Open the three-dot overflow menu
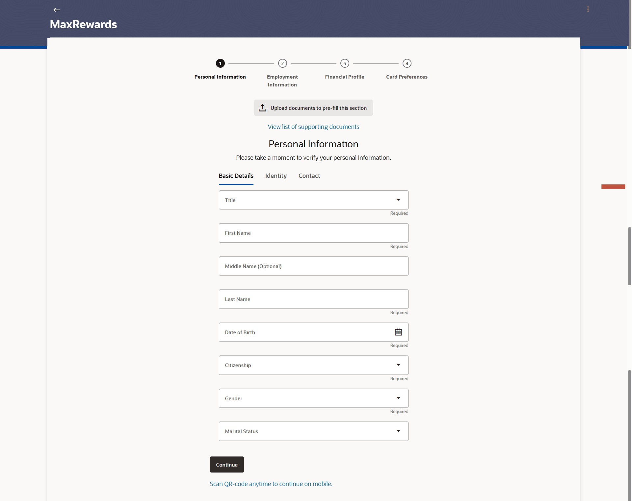 point(588,9)
